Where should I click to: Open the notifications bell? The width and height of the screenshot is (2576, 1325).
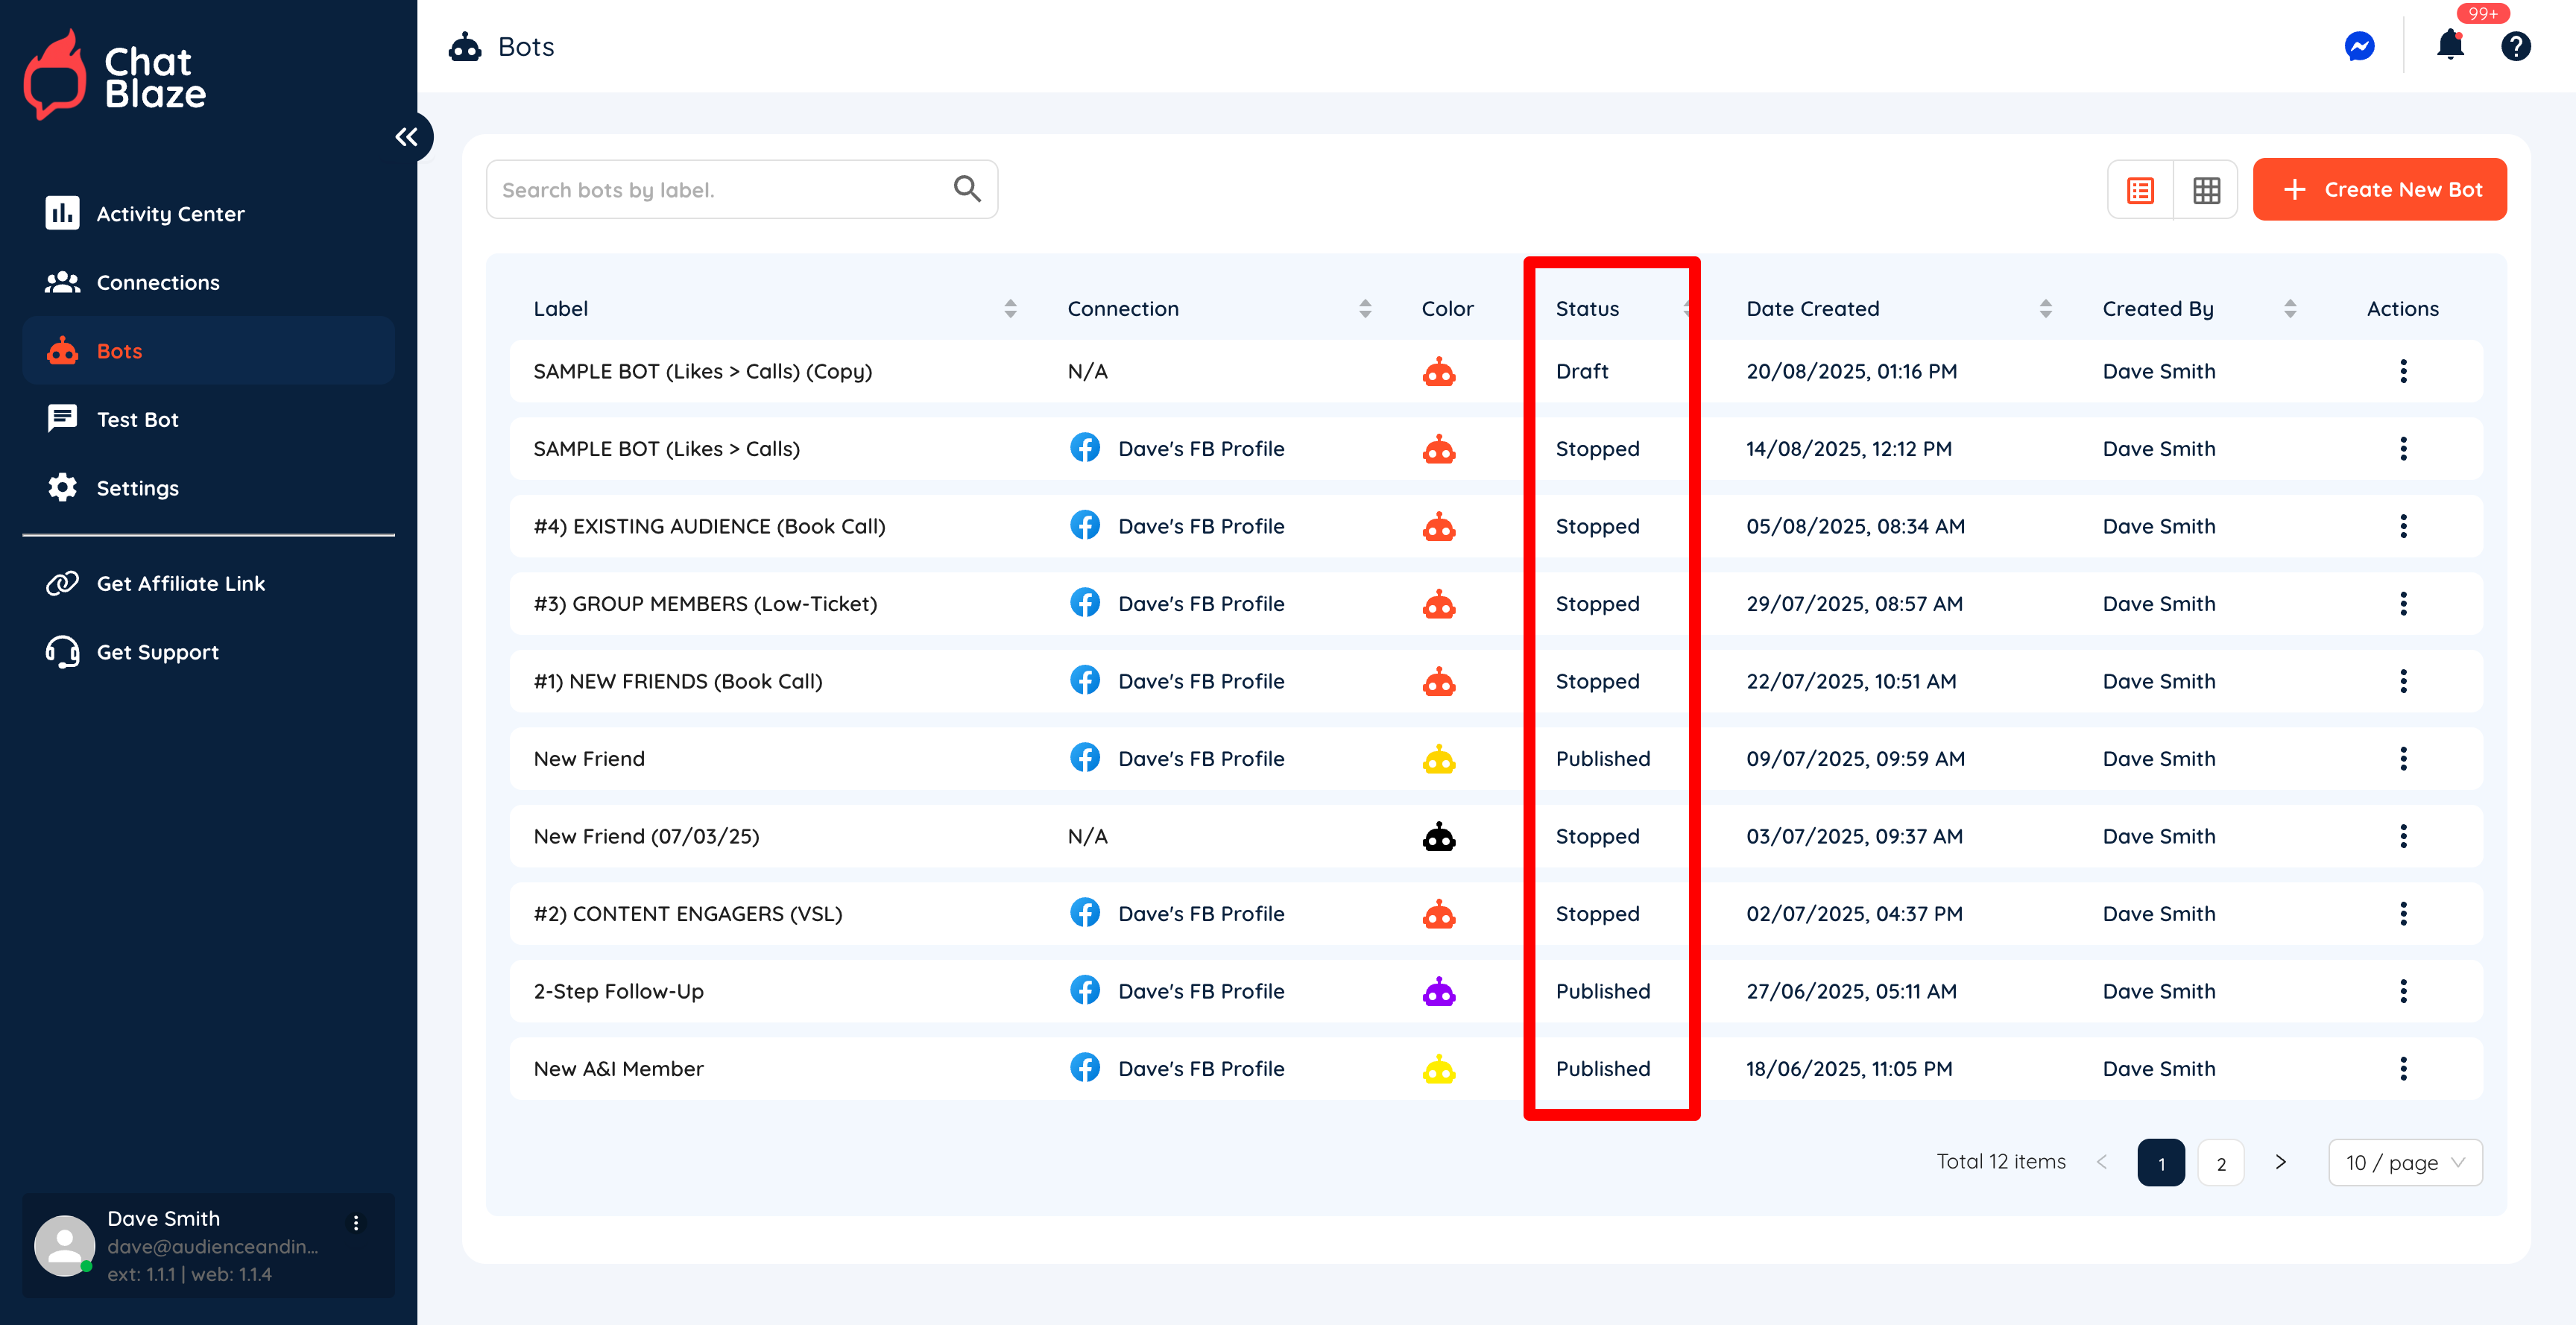click(x=2450, y=45)
